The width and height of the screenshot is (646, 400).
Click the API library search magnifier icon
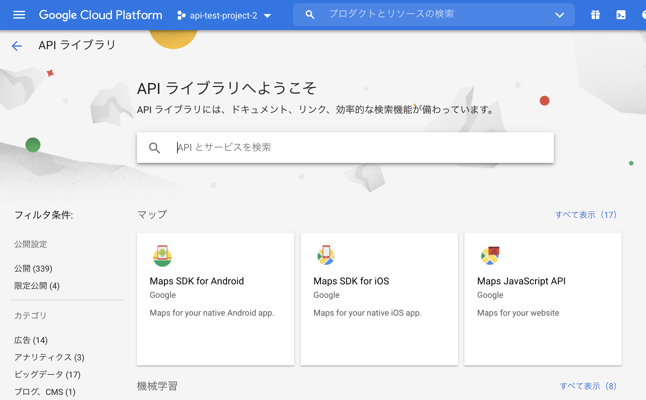pyautogui.click(x=154, y=148)
